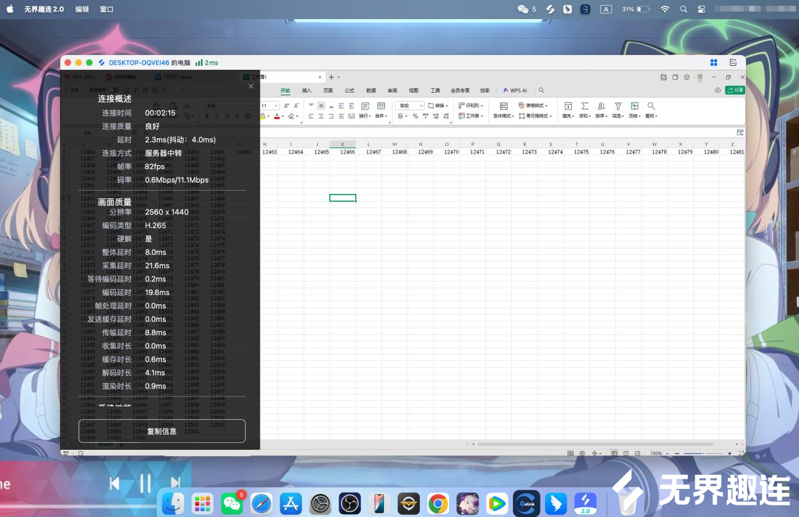799x517 pixels.
Task: Click the 排序 (Sort) icon
Action: (601, 106)
